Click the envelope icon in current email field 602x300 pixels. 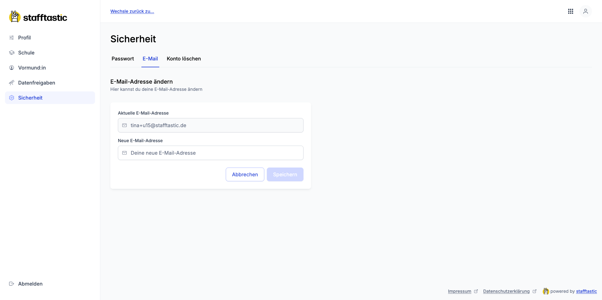(124, 125)
